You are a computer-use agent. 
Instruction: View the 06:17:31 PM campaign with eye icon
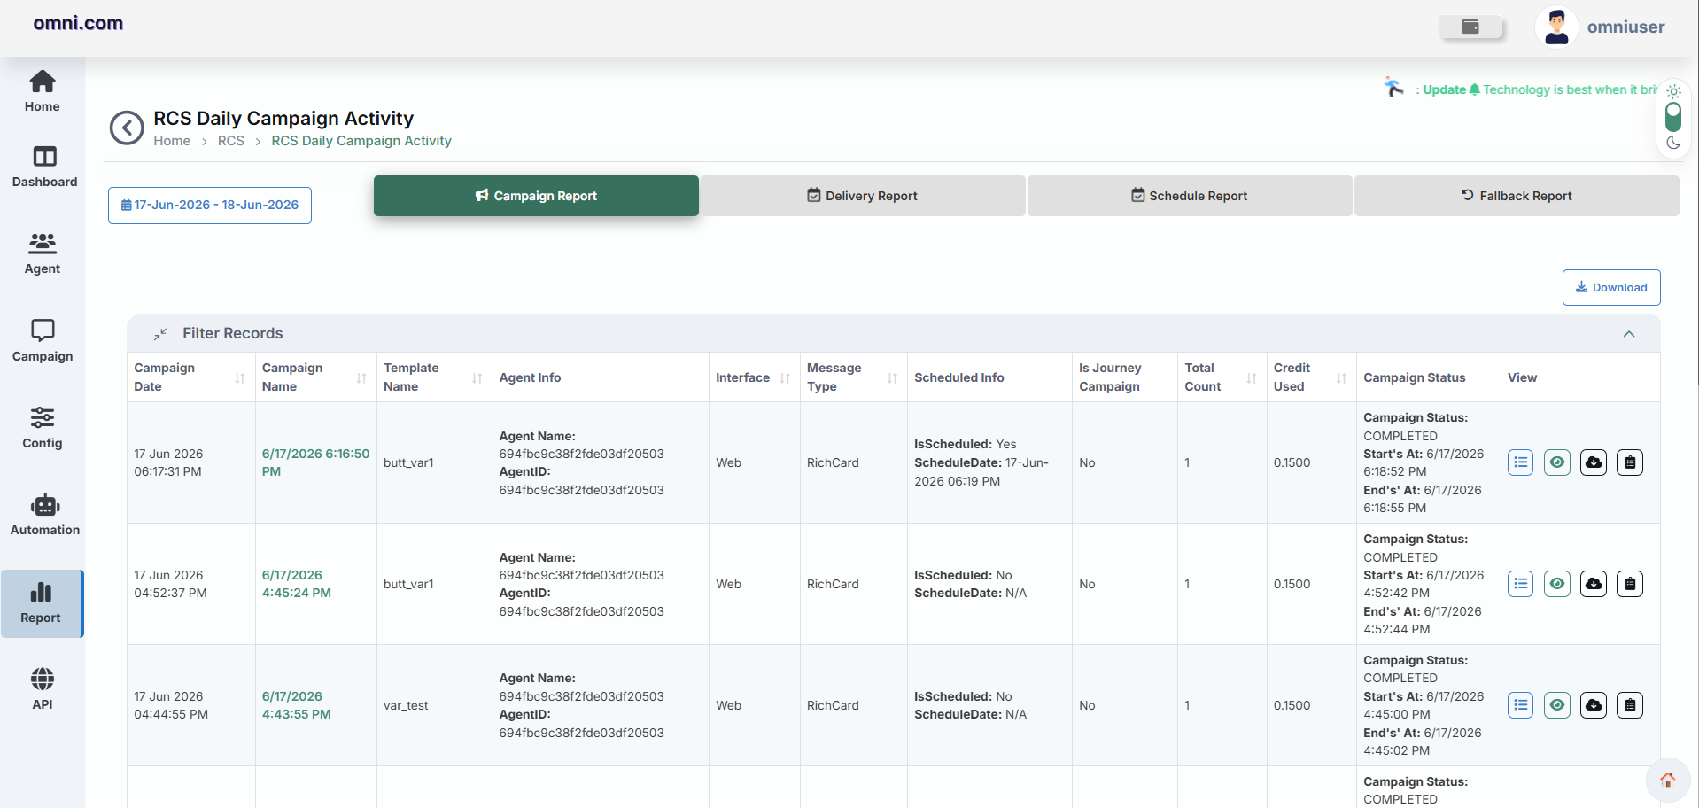pyautogui.click(x=1557, y=462)
